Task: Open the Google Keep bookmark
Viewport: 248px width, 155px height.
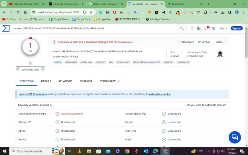Action: pos(102,19)
